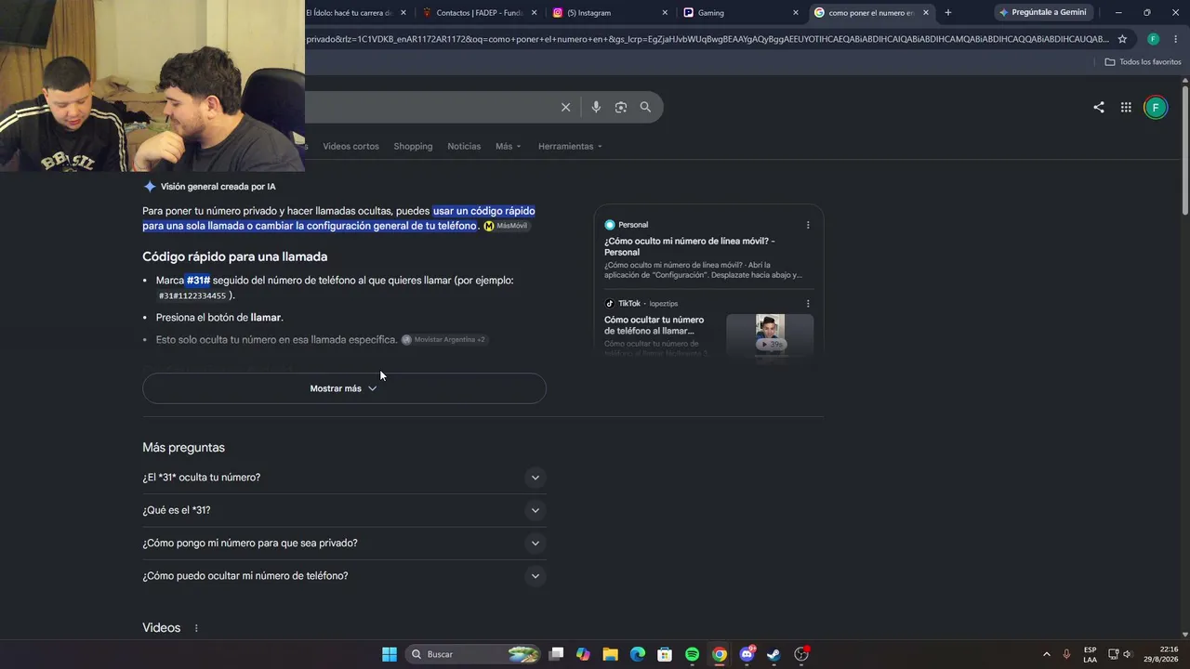1190x669 pixels.
Task: Open the Personal '¿Cómo oculto mi número' result
Action: coord(689,246)
